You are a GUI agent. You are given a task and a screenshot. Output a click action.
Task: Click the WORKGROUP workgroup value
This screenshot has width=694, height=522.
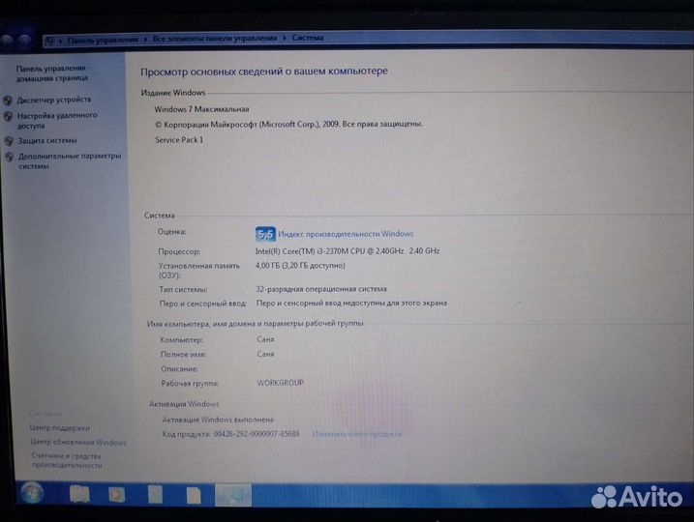(280, 383)
